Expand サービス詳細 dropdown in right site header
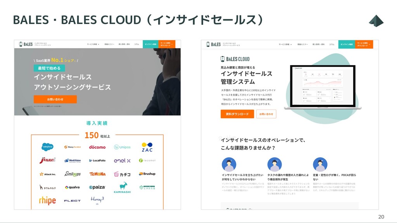Image resolution: width=397 pixels, height=223 pixels. point(285,44)
